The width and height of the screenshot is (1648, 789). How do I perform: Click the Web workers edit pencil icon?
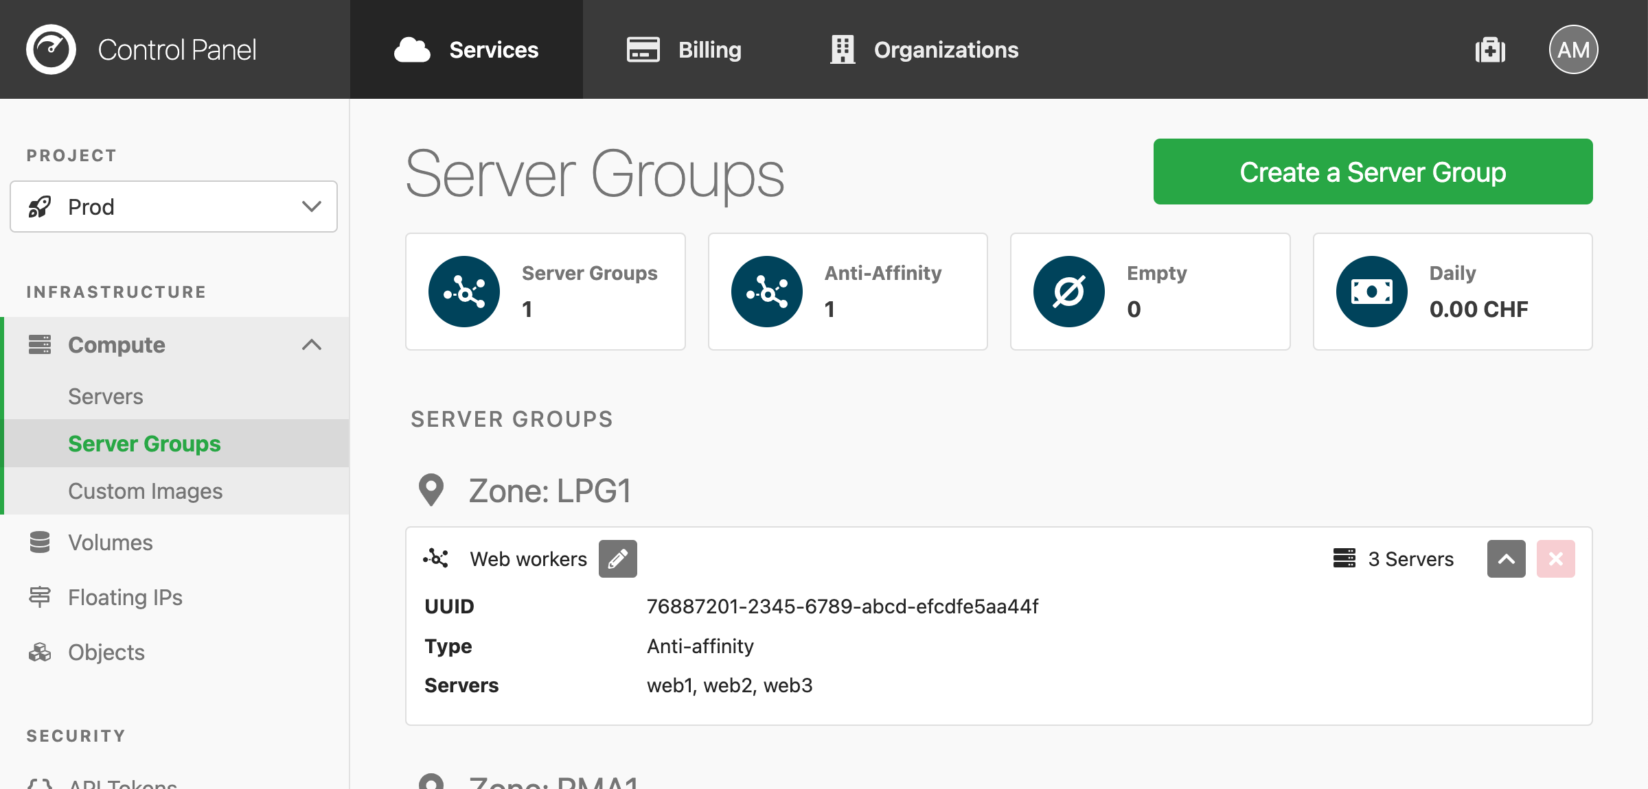point(619,558)
